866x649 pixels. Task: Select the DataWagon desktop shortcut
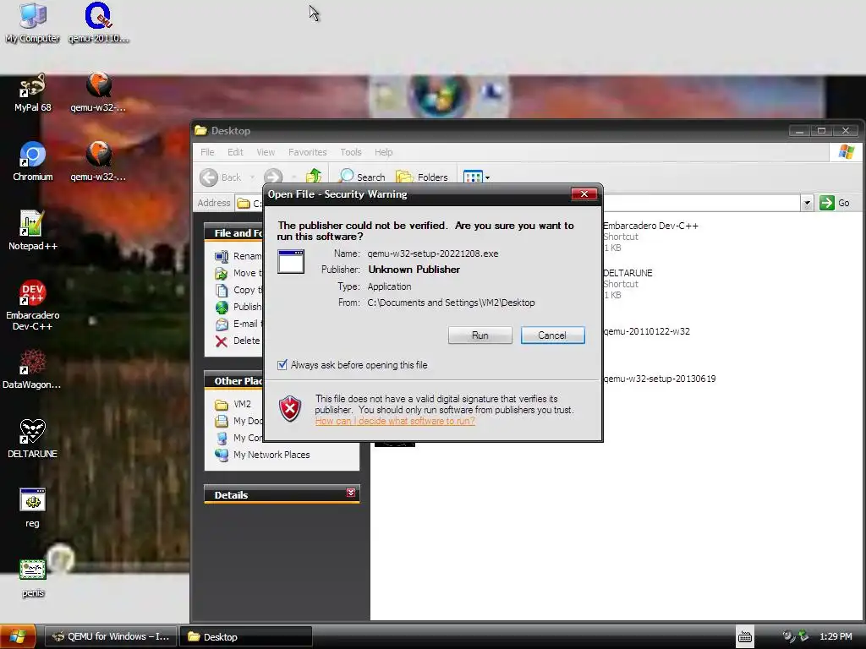click(33, 369)
